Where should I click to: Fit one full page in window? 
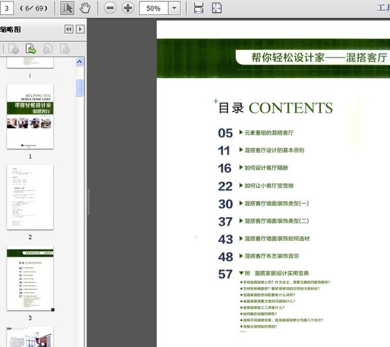click(216, 8)
